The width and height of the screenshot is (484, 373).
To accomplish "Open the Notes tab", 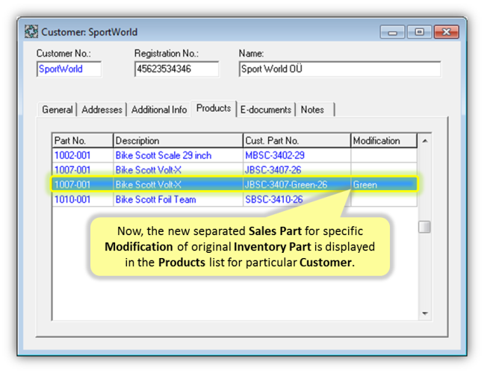I will tap(315, 110).
